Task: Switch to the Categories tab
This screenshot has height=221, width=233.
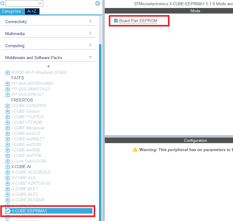Action: (12, 11)
